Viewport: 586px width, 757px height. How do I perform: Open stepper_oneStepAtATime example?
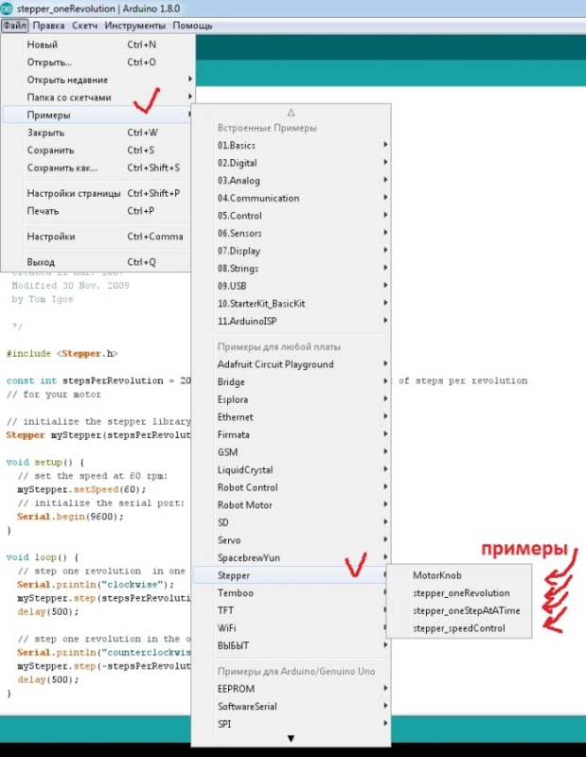[466, 611]
